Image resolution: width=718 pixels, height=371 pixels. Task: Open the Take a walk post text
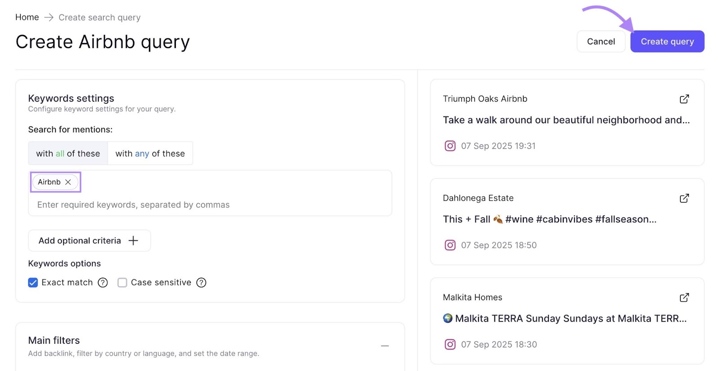tap(566, 120)
